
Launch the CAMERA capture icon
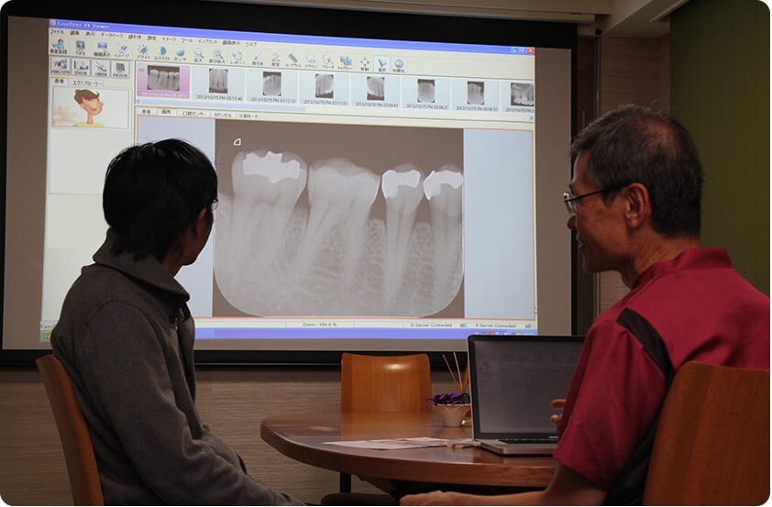tap(100, 68)
